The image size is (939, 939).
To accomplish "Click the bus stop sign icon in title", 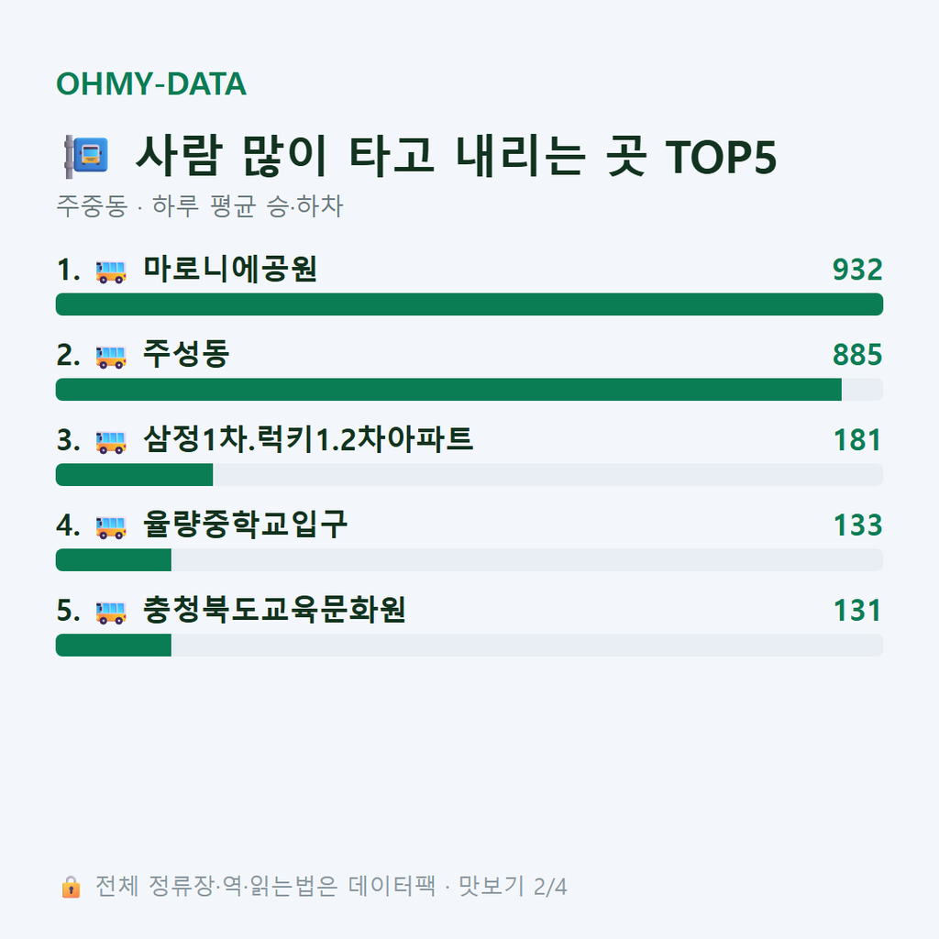I will pyautogui.click(x=86, y=157).
